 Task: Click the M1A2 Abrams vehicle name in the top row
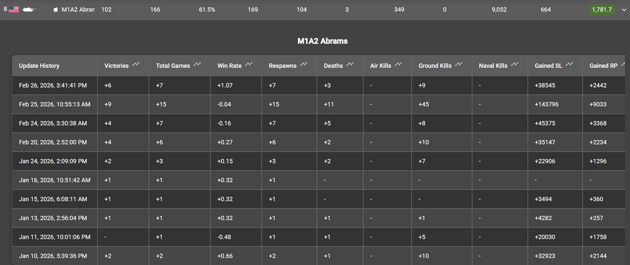(x=77, y=10)
